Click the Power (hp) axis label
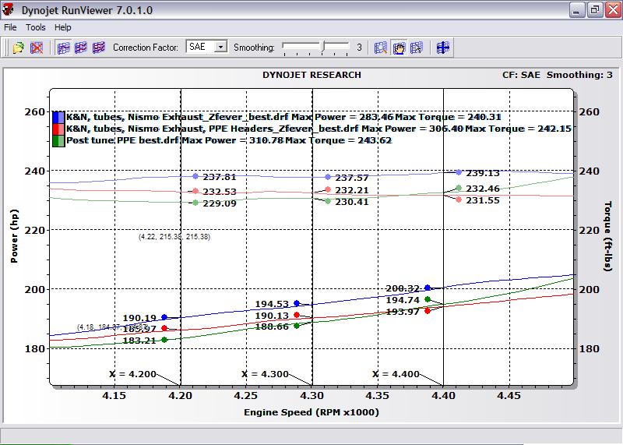The height and width of the screenshot is (445, 623). 15,236
